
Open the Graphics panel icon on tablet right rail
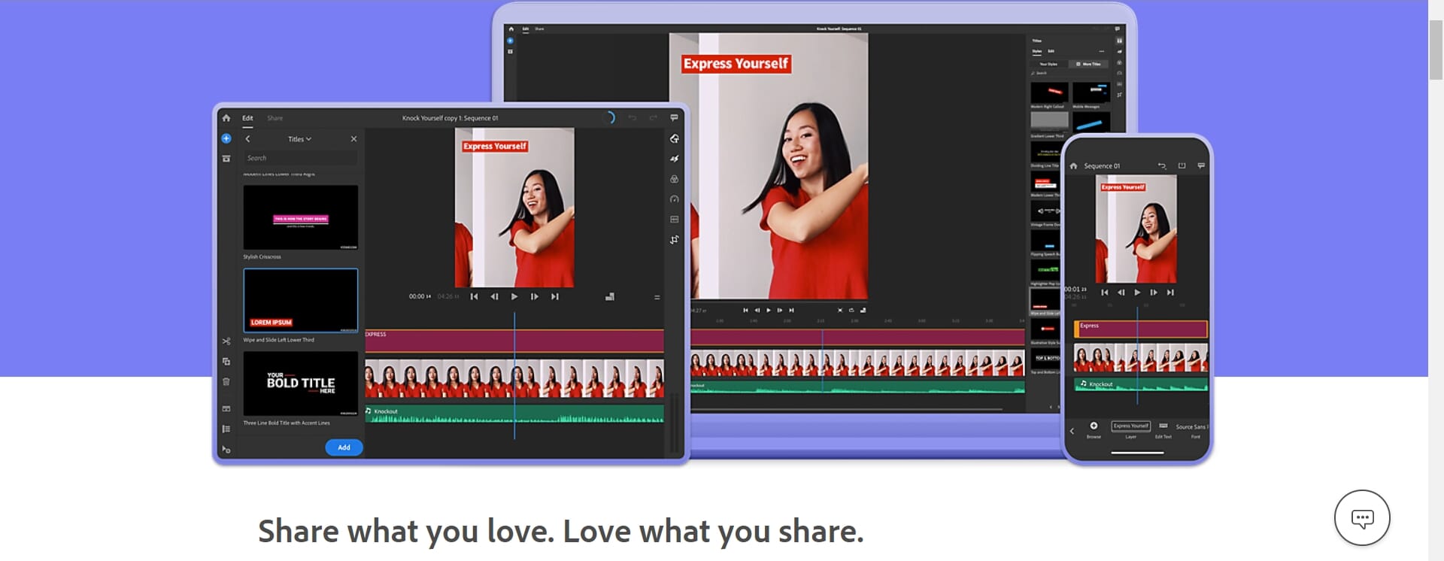point(674,138)
